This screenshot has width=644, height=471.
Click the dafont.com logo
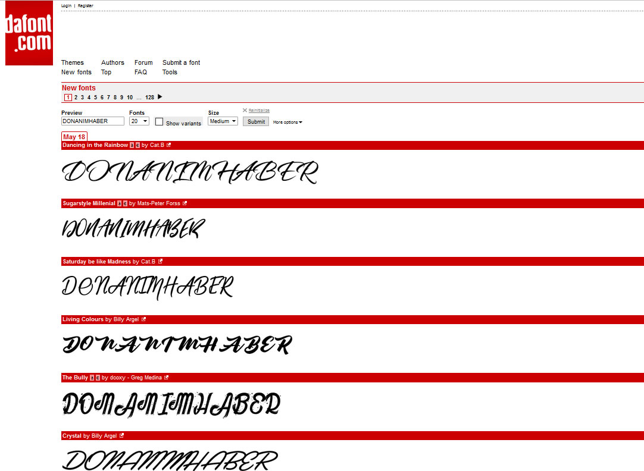coord(29,33)
